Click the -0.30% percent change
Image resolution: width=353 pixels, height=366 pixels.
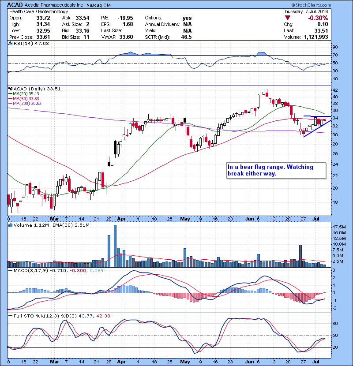pos(318,18)
